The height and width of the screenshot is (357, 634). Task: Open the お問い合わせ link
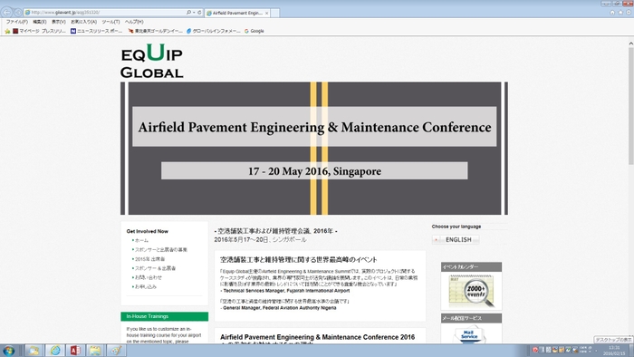pos(149,278)
